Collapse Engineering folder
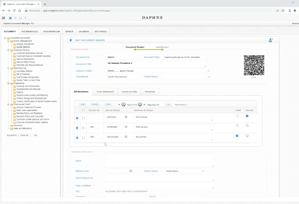The image size is (299, 204). pos(8,83)
